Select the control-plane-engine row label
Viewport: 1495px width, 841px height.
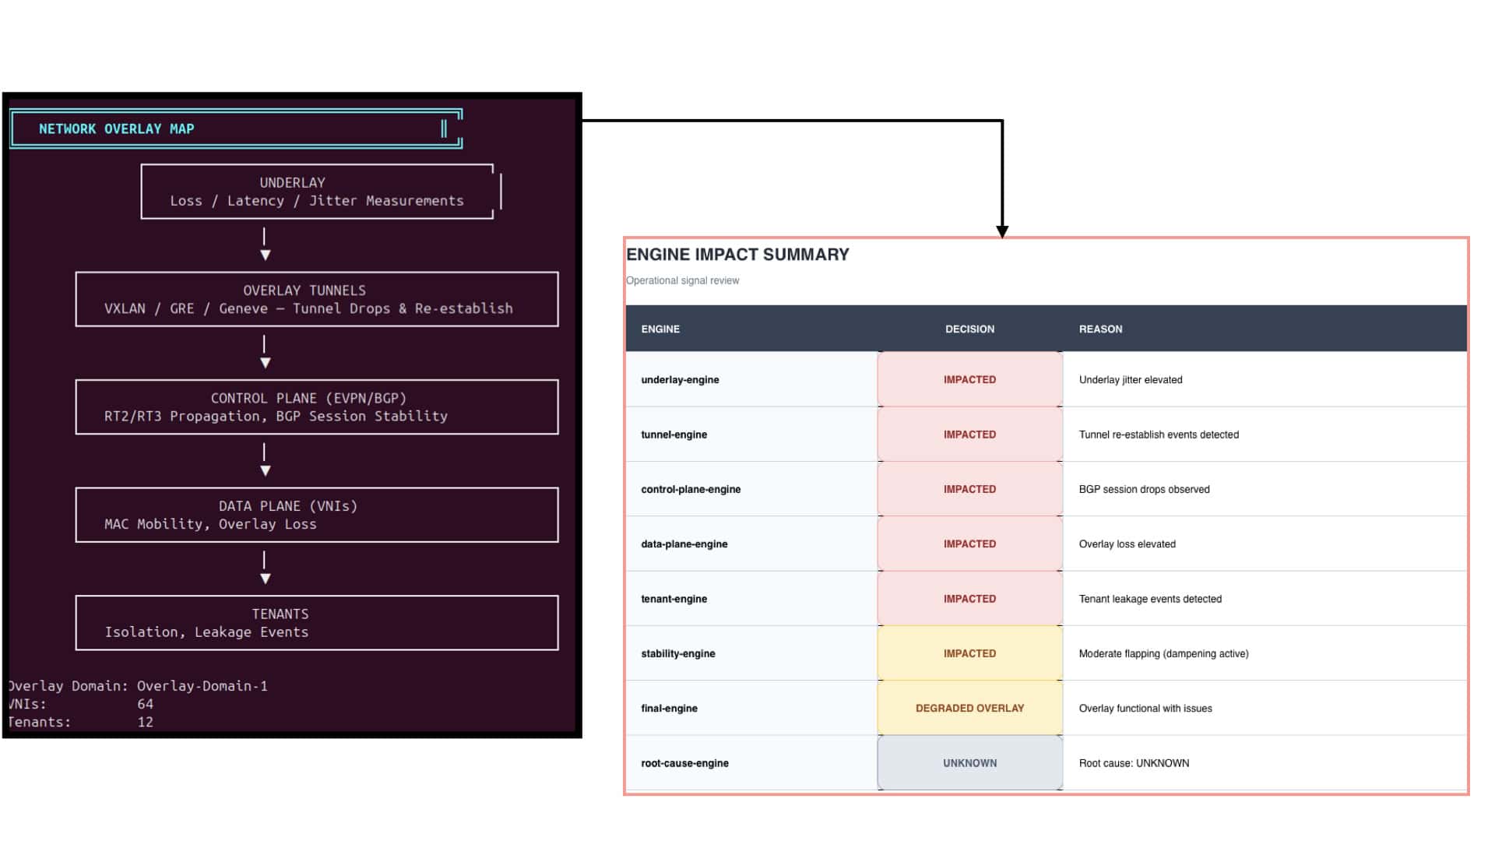click(691, 490)
